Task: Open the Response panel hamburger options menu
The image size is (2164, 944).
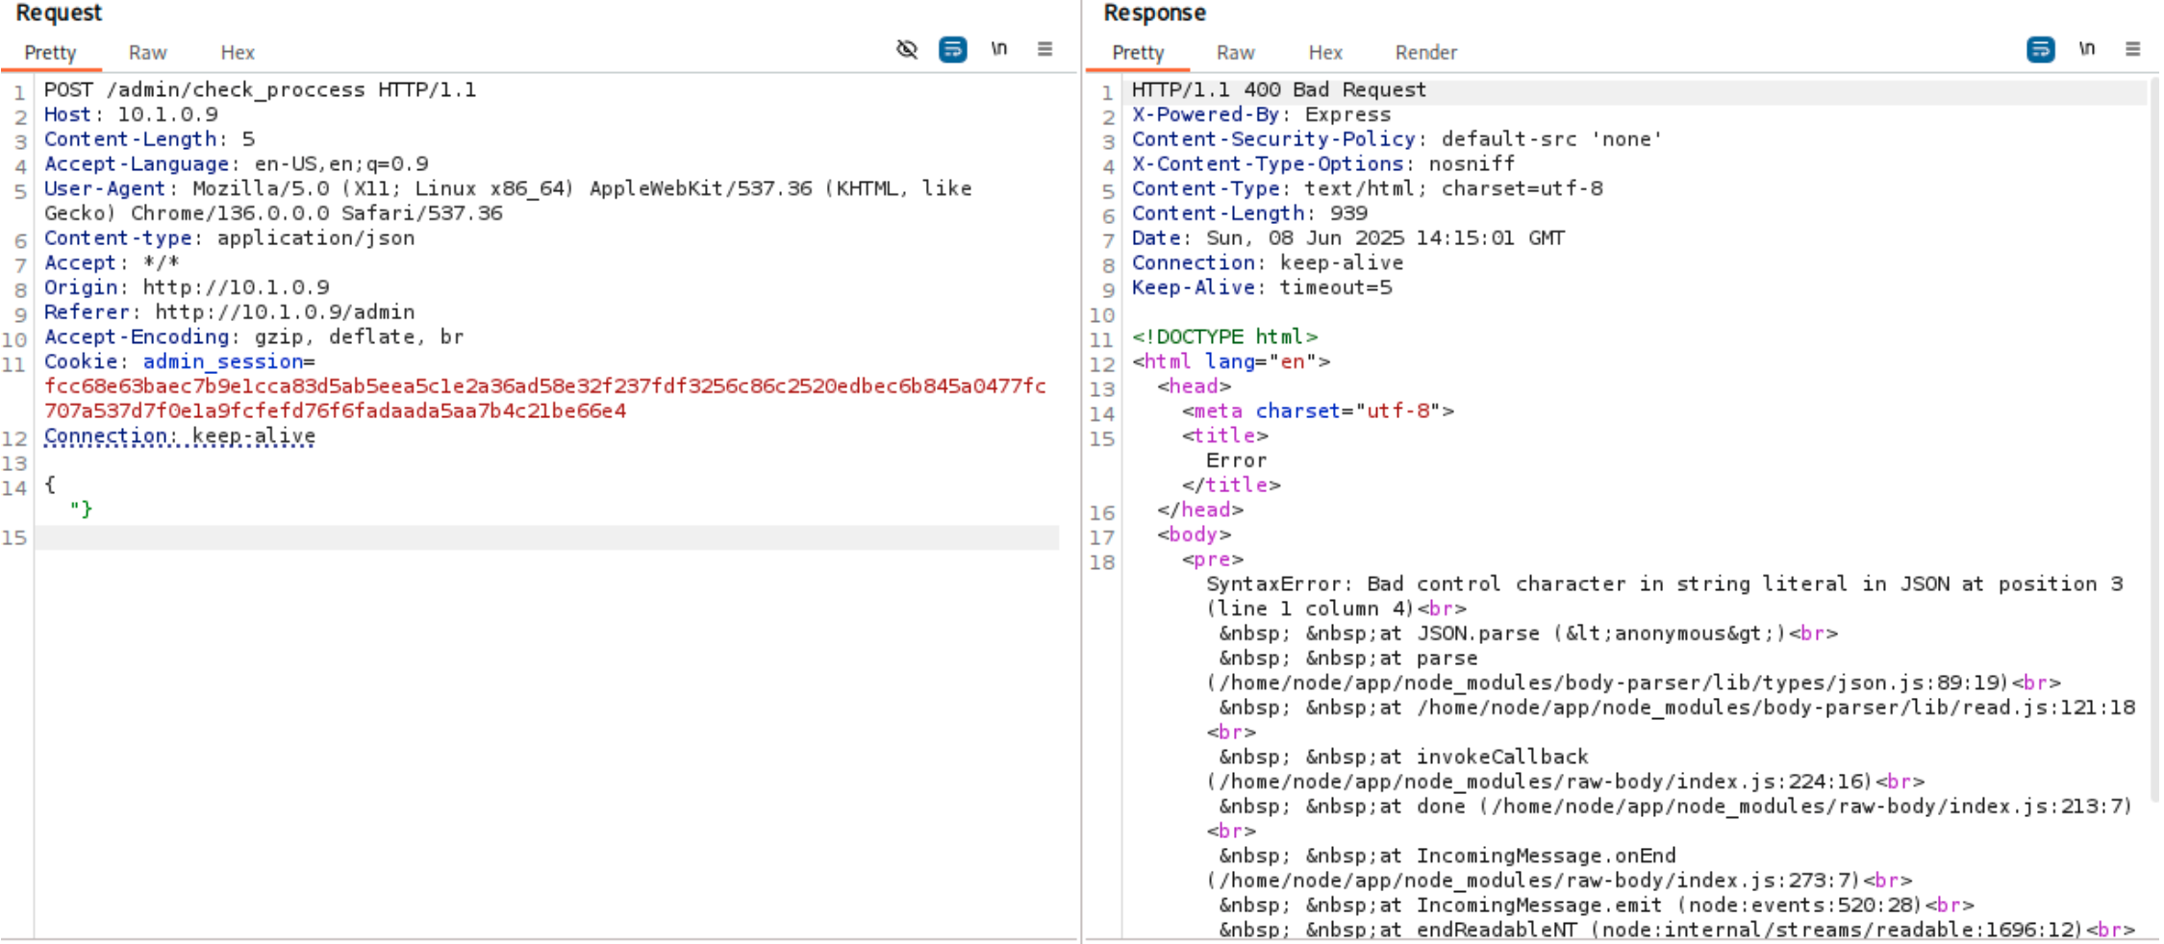Action: click(2132, 49)
